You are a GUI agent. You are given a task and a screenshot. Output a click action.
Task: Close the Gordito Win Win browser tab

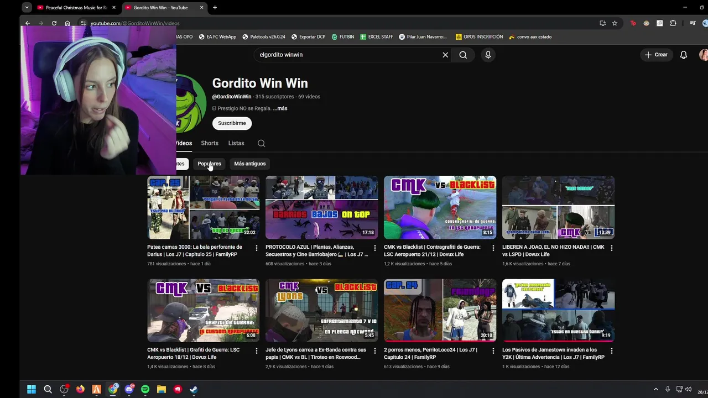tap(202, 8)
